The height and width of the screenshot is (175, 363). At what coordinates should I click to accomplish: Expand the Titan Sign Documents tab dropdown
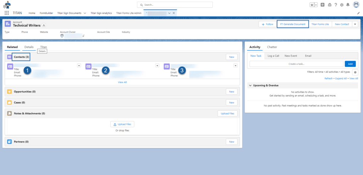[85, 13]
